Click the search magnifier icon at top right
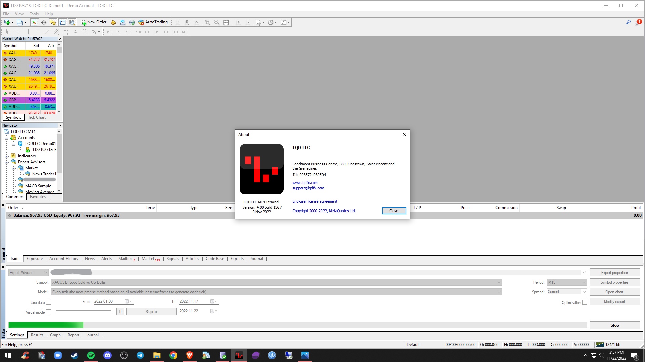This screenshot has height=362, width=645. [x=628, y=22]
